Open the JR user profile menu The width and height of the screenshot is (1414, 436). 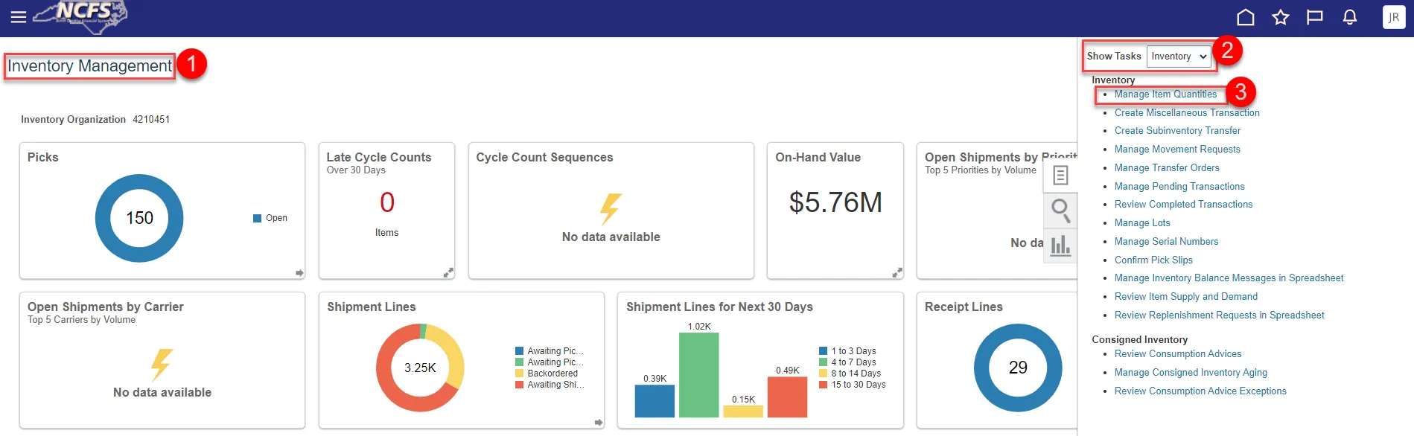click(1393, 17)
